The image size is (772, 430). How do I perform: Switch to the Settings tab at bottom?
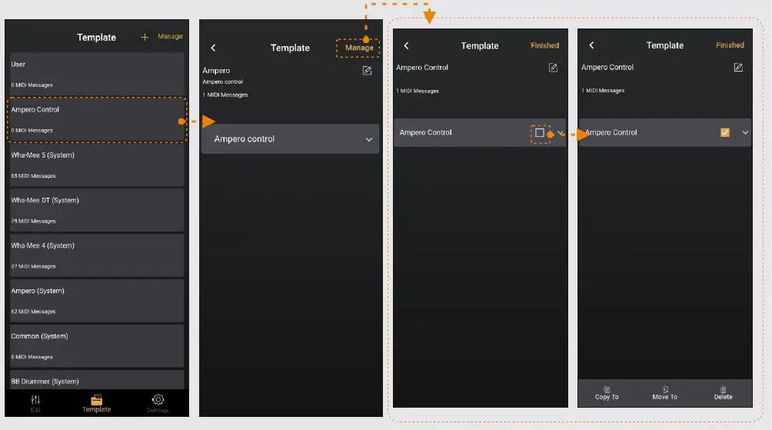tap(158, 403)
